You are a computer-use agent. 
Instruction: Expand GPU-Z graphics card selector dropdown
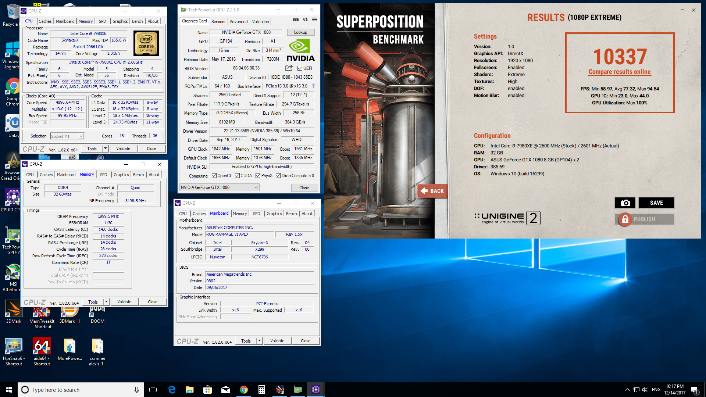[x=256, y=187]
